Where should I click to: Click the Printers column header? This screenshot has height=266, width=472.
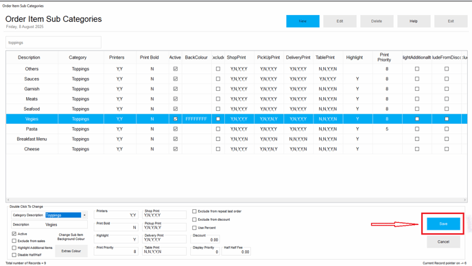coord(117,57)
